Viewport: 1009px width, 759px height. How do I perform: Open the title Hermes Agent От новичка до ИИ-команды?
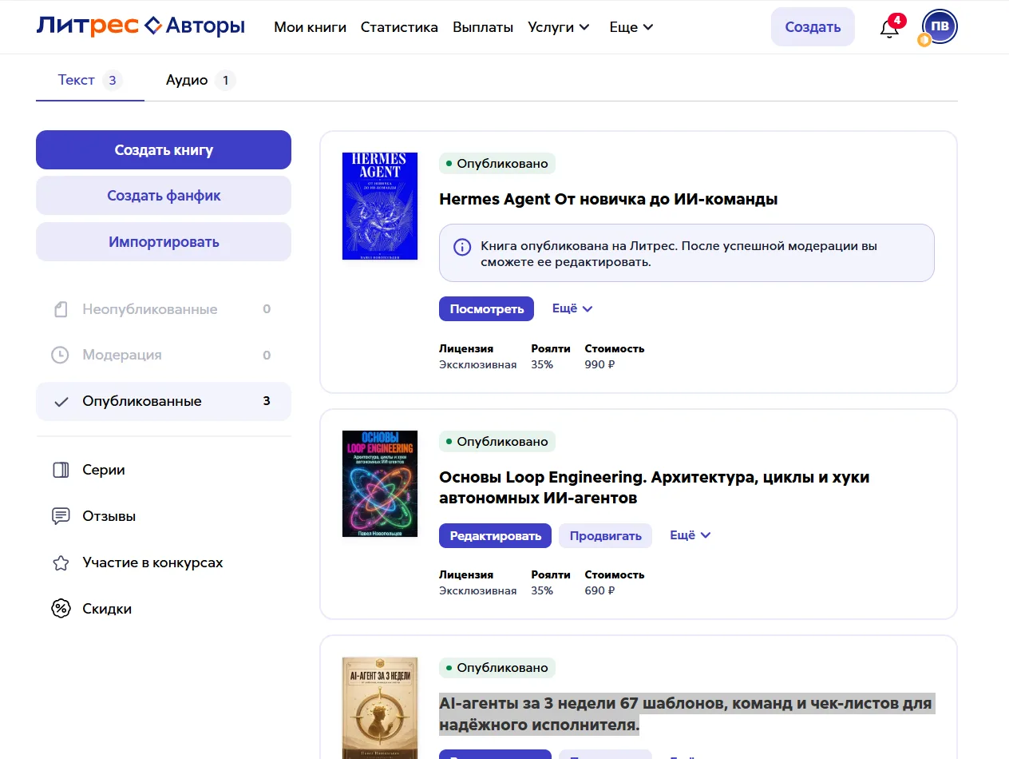tap(608, 199)
